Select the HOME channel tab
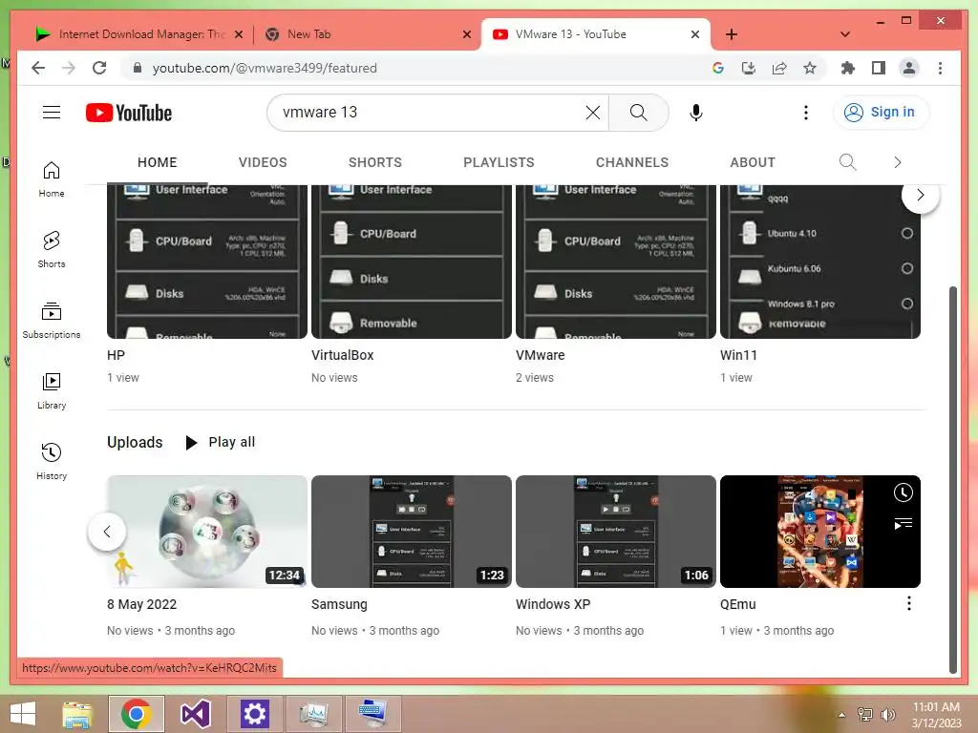Image resolution: width=978 pixels, height=733 pixels. click(x=158, y=162)
